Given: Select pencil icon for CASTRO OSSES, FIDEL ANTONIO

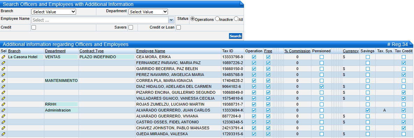Looking at the screenshot, I should 3,122.
